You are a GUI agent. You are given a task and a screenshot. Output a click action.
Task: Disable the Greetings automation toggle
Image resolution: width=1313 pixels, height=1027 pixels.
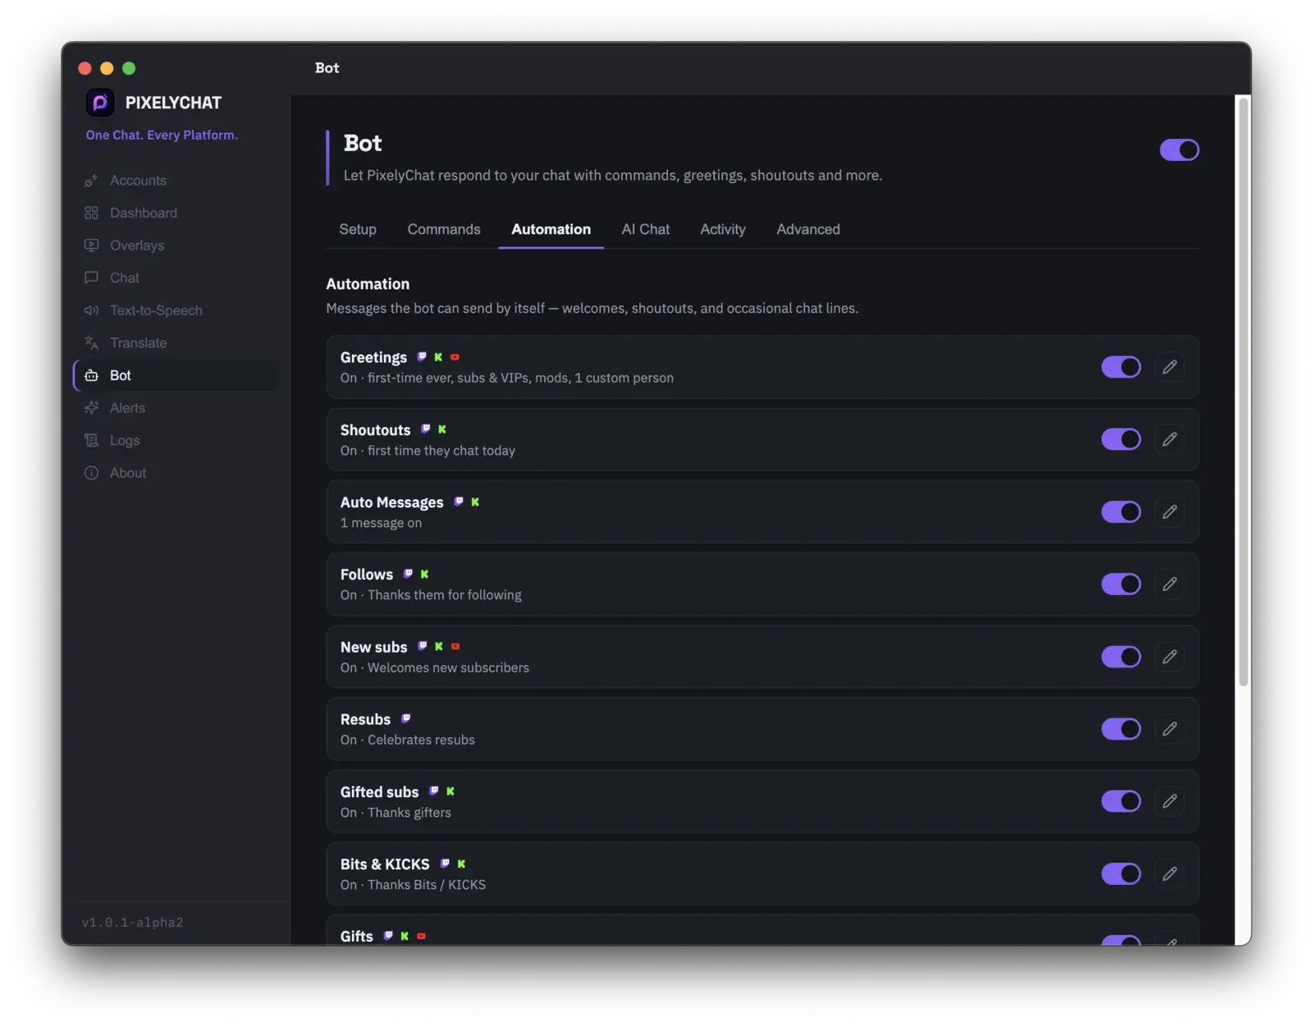click(x=1121, y=367)
